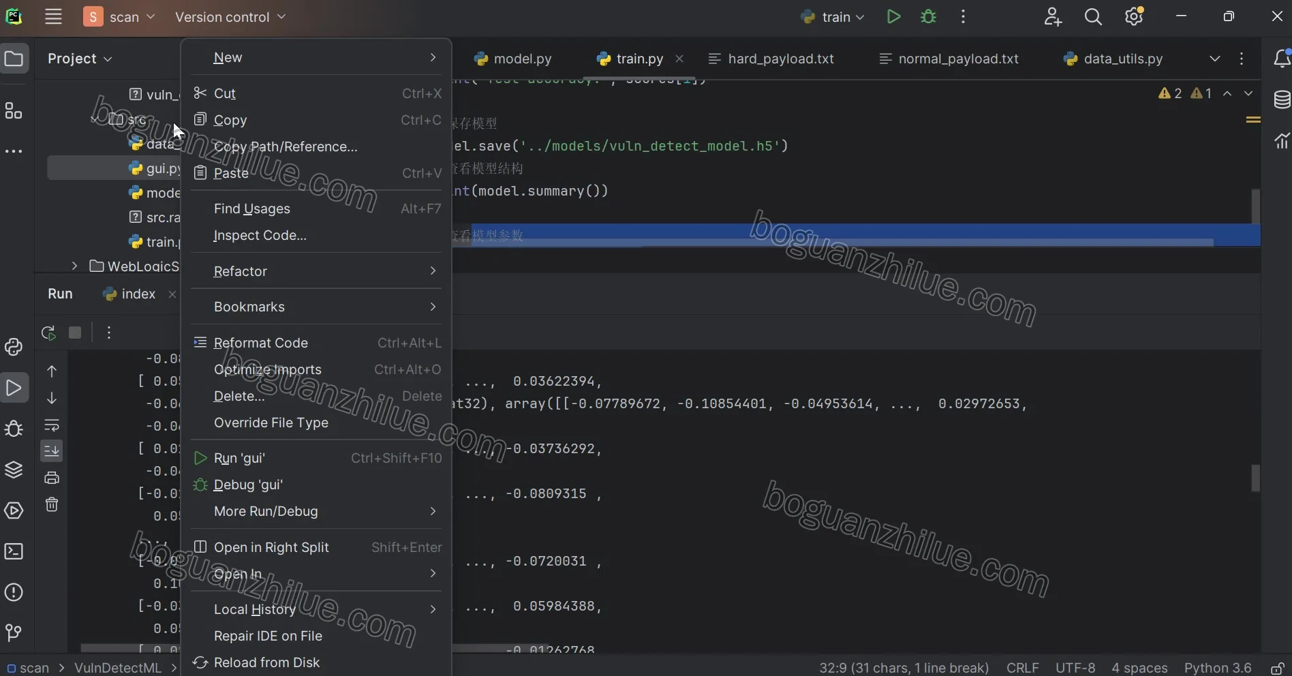The height and width of the screenshot is (676, 1292).
Task: Expand the WebLogicS folder in tree
Action: (x=74, y=266)
